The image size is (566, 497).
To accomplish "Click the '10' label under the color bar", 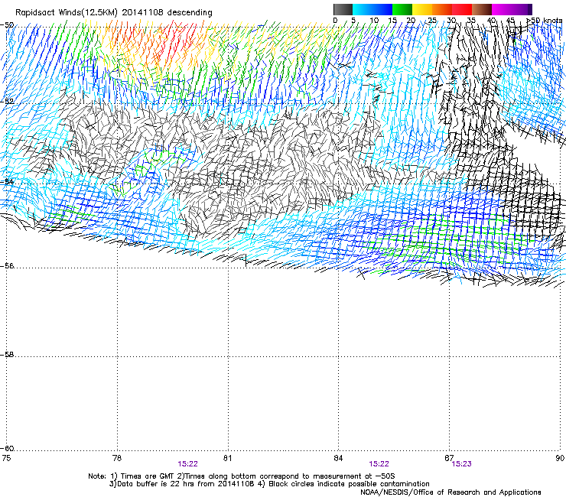I will pyautogui.click(x=374, y=21).
